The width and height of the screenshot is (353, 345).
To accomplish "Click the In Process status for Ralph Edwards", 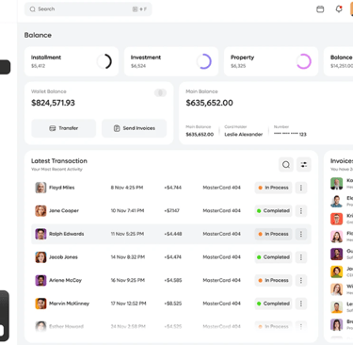I will pos(273,234).
